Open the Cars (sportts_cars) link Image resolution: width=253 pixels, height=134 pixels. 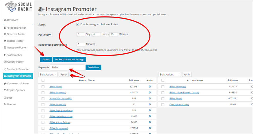[x=179, y=104]
